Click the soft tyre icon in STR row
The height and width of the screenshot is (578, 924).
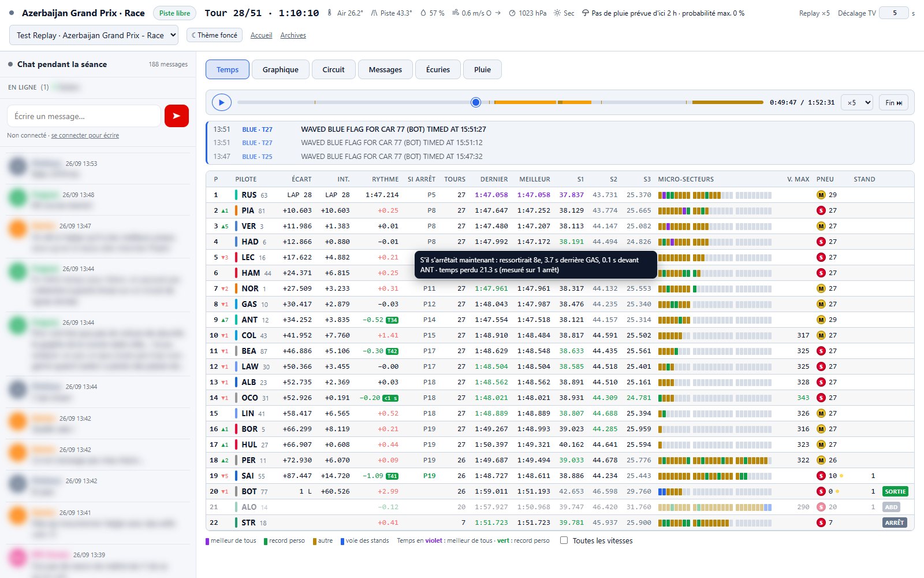[x=821, y=523]
